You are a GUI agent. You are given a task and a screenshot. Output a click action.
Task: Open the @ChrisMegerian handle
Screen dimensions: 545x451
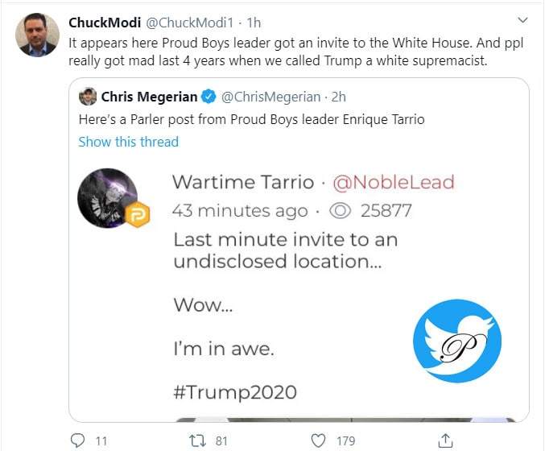coord(270,97)
